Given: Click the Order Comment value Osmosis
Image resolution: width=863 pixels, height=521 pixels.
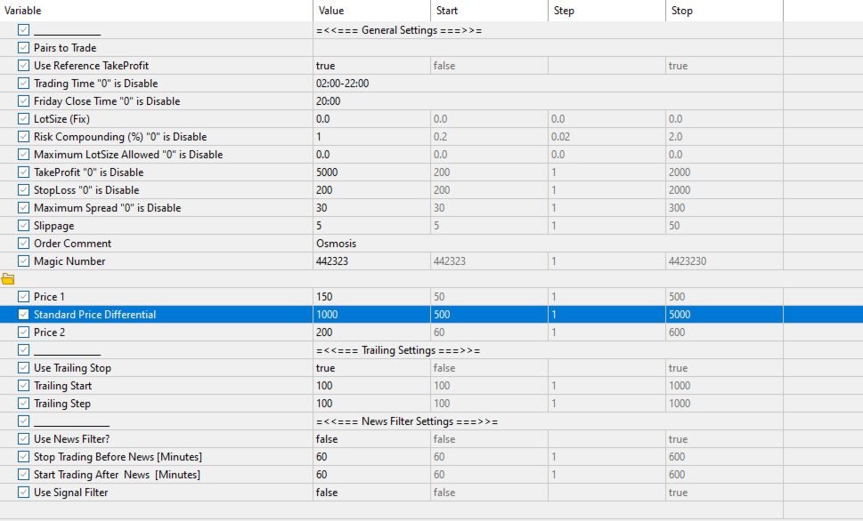Looking at the screenshot, I should coord(336,244).
